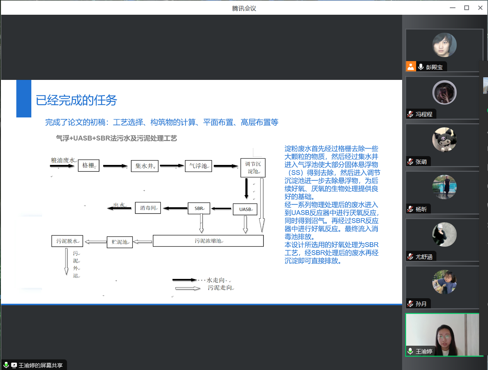
Task: Select 彭殿宝's profile avatar
Action: [x=444, y=45]
